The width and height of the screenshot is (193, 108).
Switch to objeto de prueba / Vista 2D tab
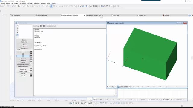click(x=99, y=16)
